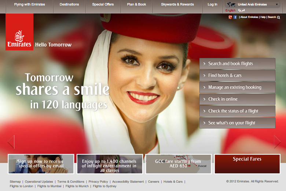Click the Hello Tomorrow tagline

coord(53,45)
